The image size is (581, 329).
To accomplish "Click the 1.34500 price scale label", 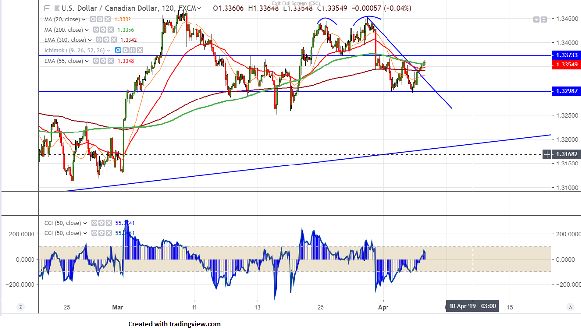I will pos(567,19).
